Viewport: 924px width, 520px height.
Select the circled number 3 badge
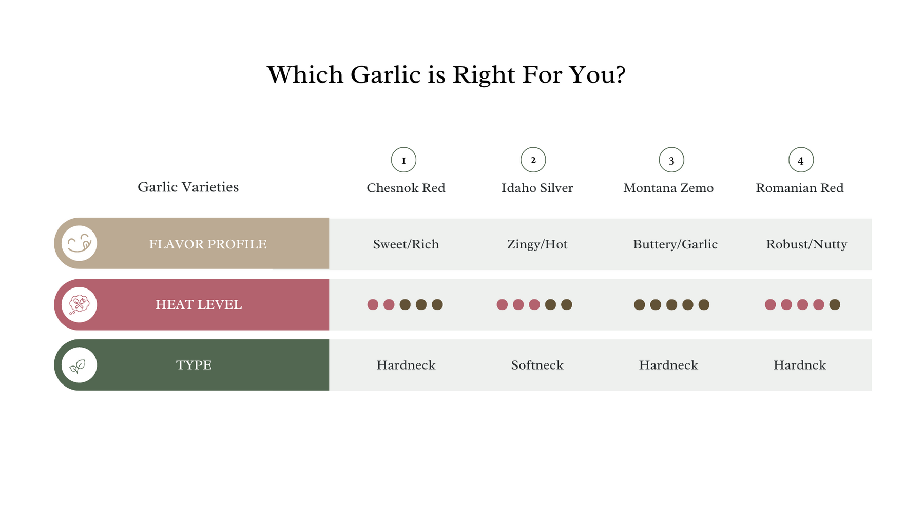point(671,160)
